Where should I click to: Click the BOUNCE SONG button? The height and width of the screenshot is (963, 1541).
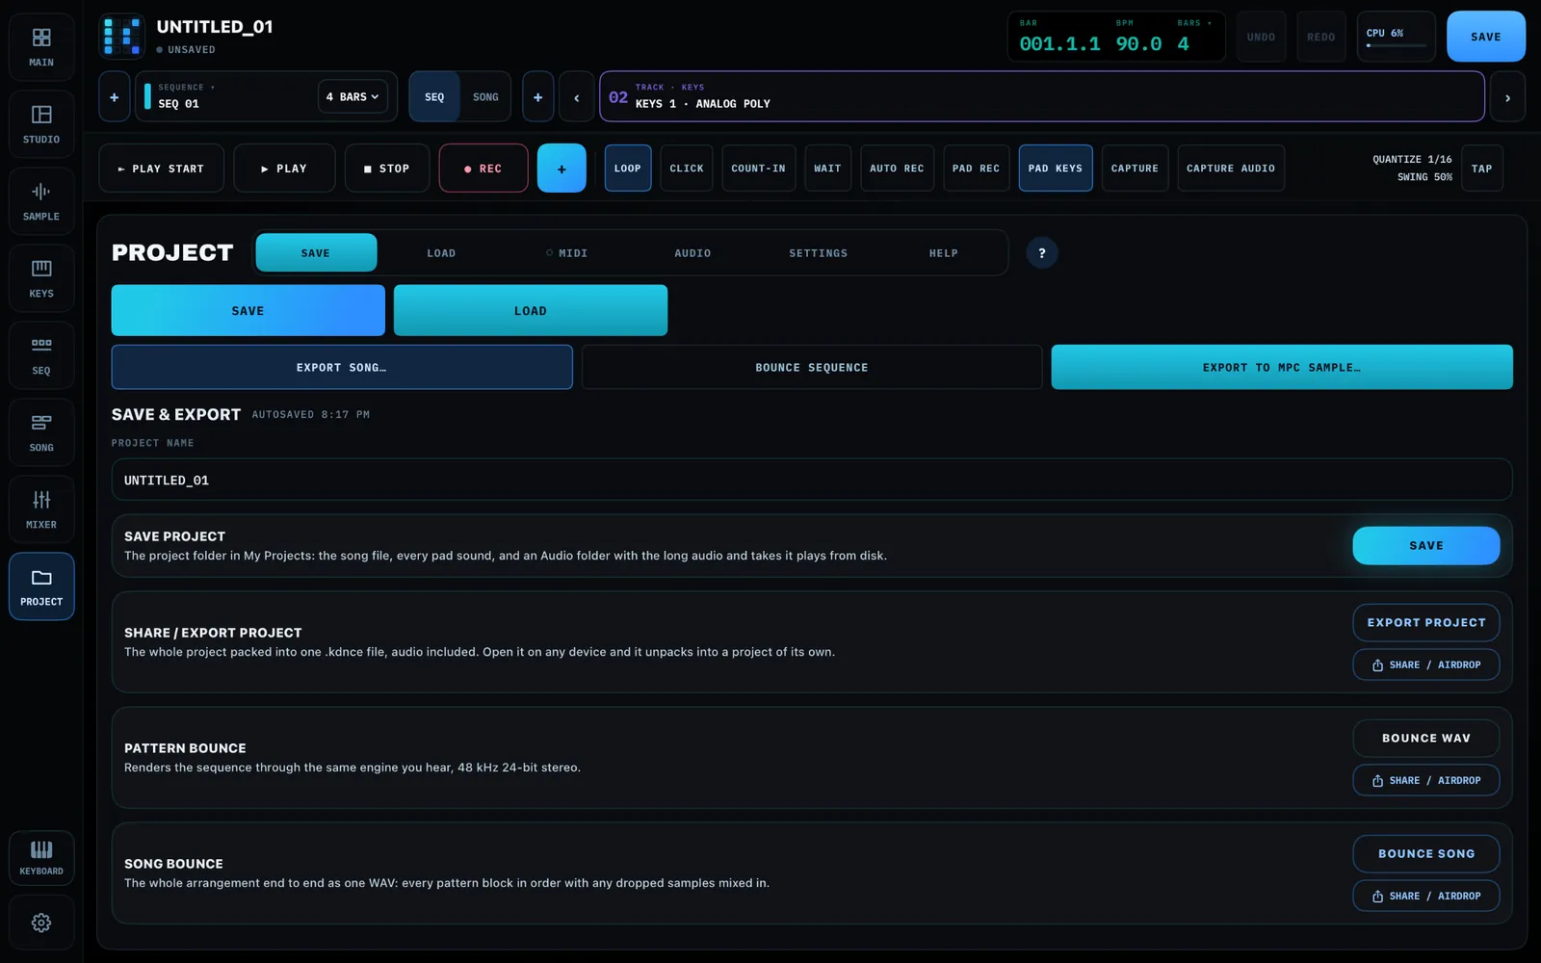pyautogui.click(x=1426, y=853)
